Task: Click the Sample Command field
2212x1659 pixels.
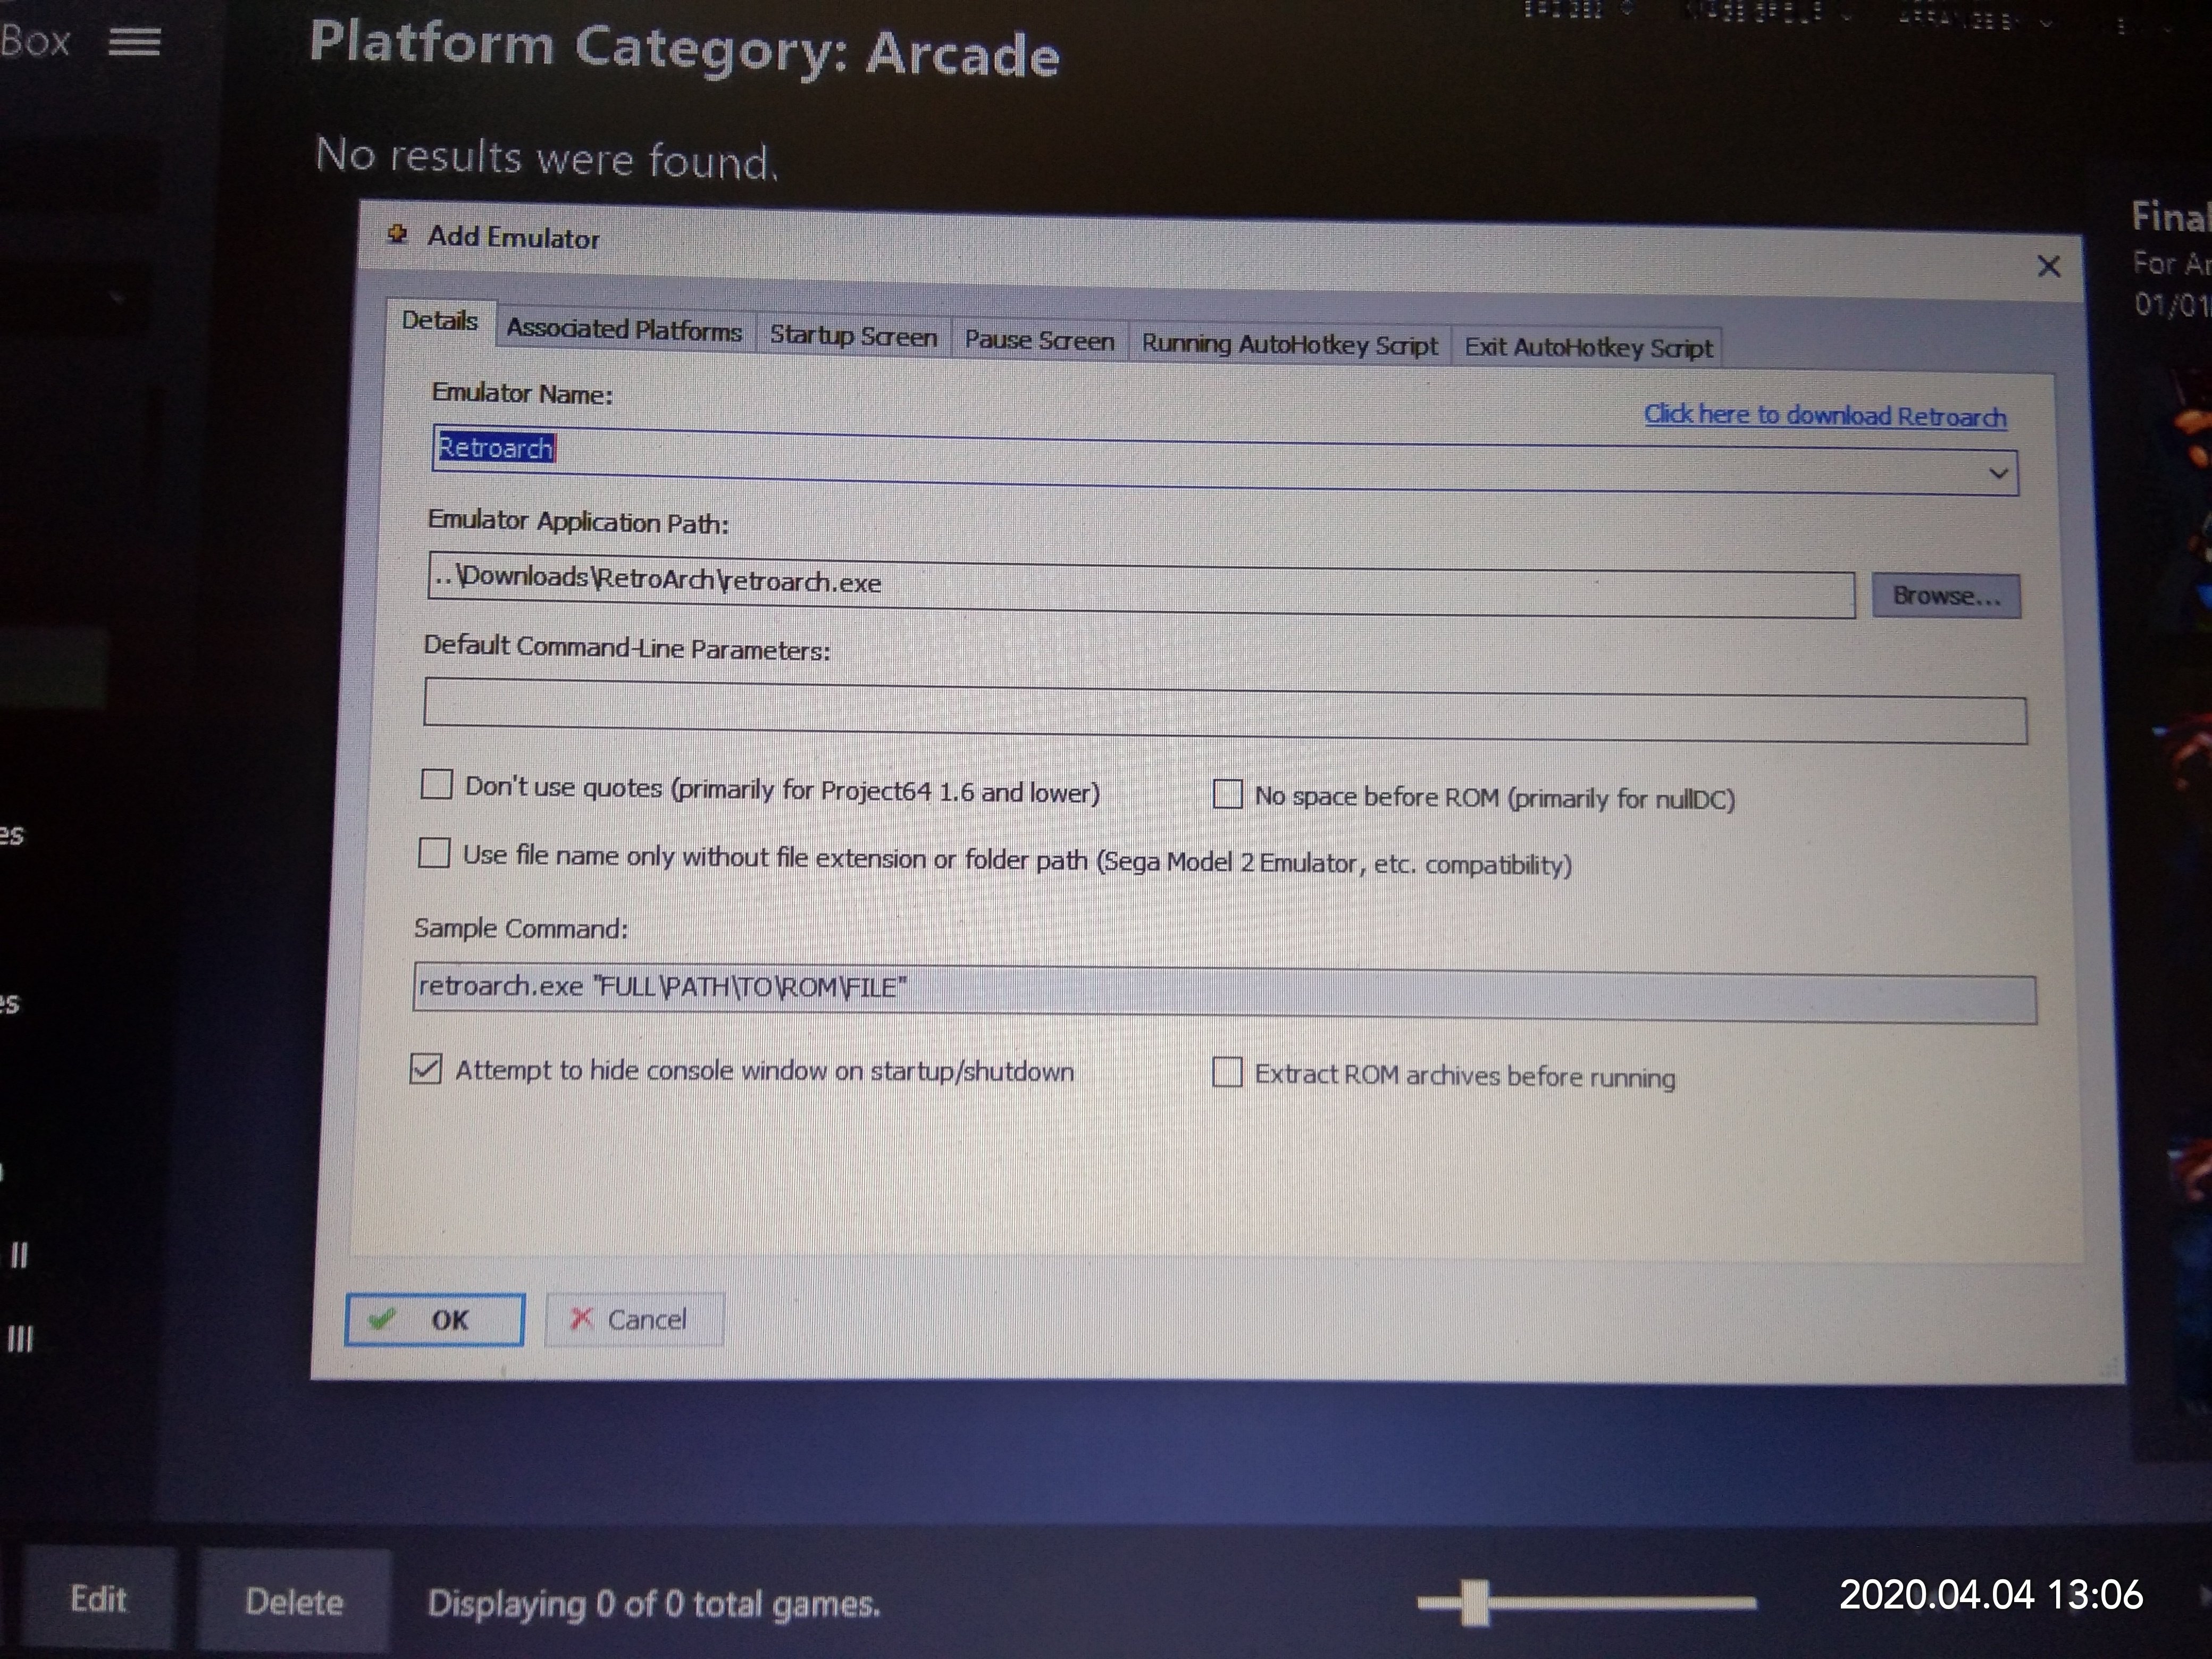Action: point(1224,993)
